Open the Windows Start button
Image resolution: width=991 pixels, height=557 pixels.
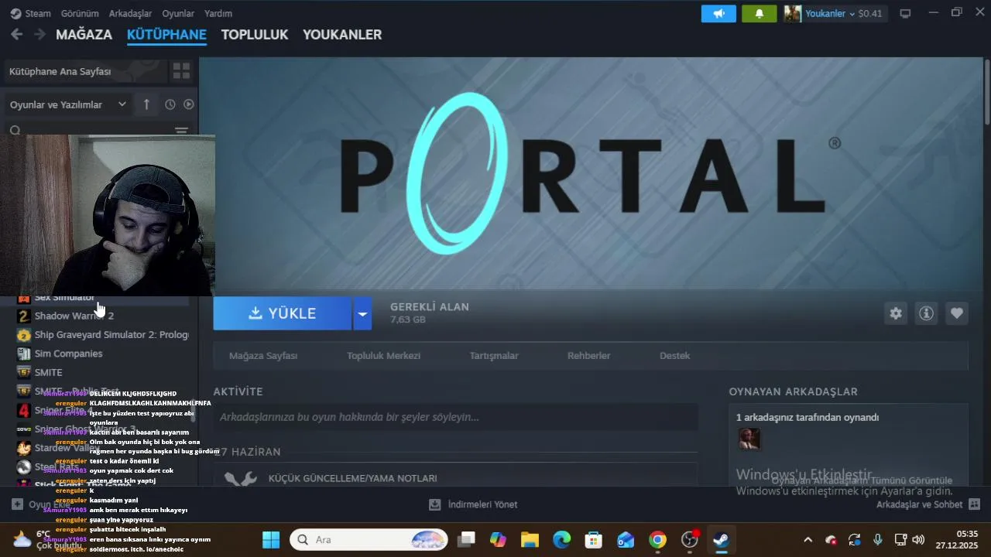[271, 539]
